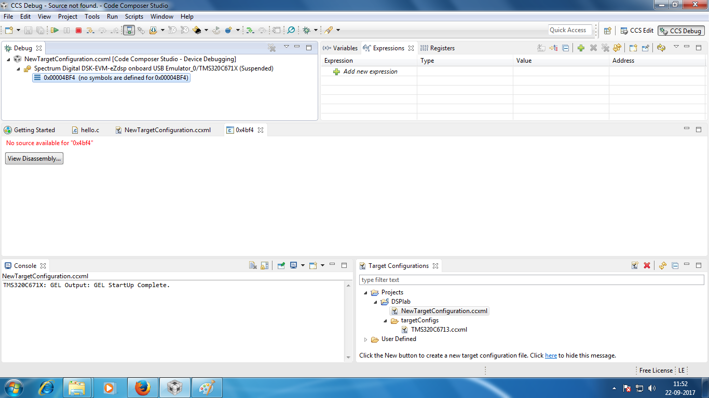
Task: Open the Project menu
Action: click(68, 17)
